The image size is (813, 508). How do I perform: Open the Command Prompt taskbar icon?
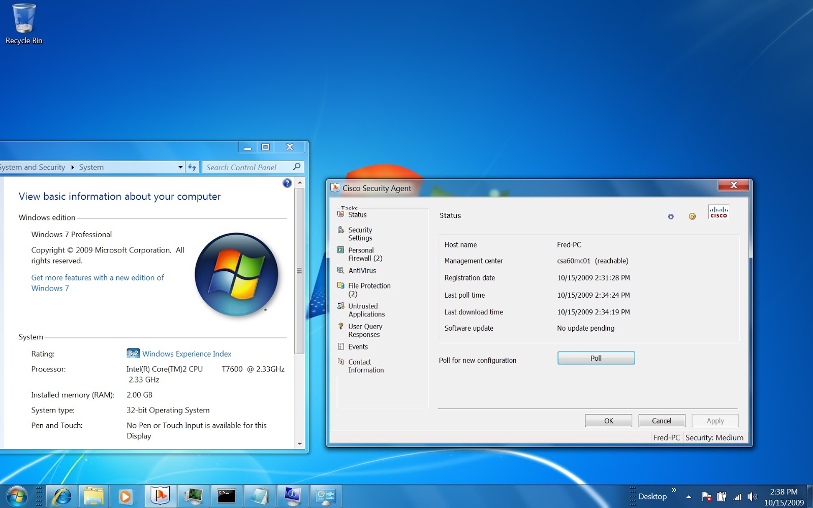pos(226,496)
